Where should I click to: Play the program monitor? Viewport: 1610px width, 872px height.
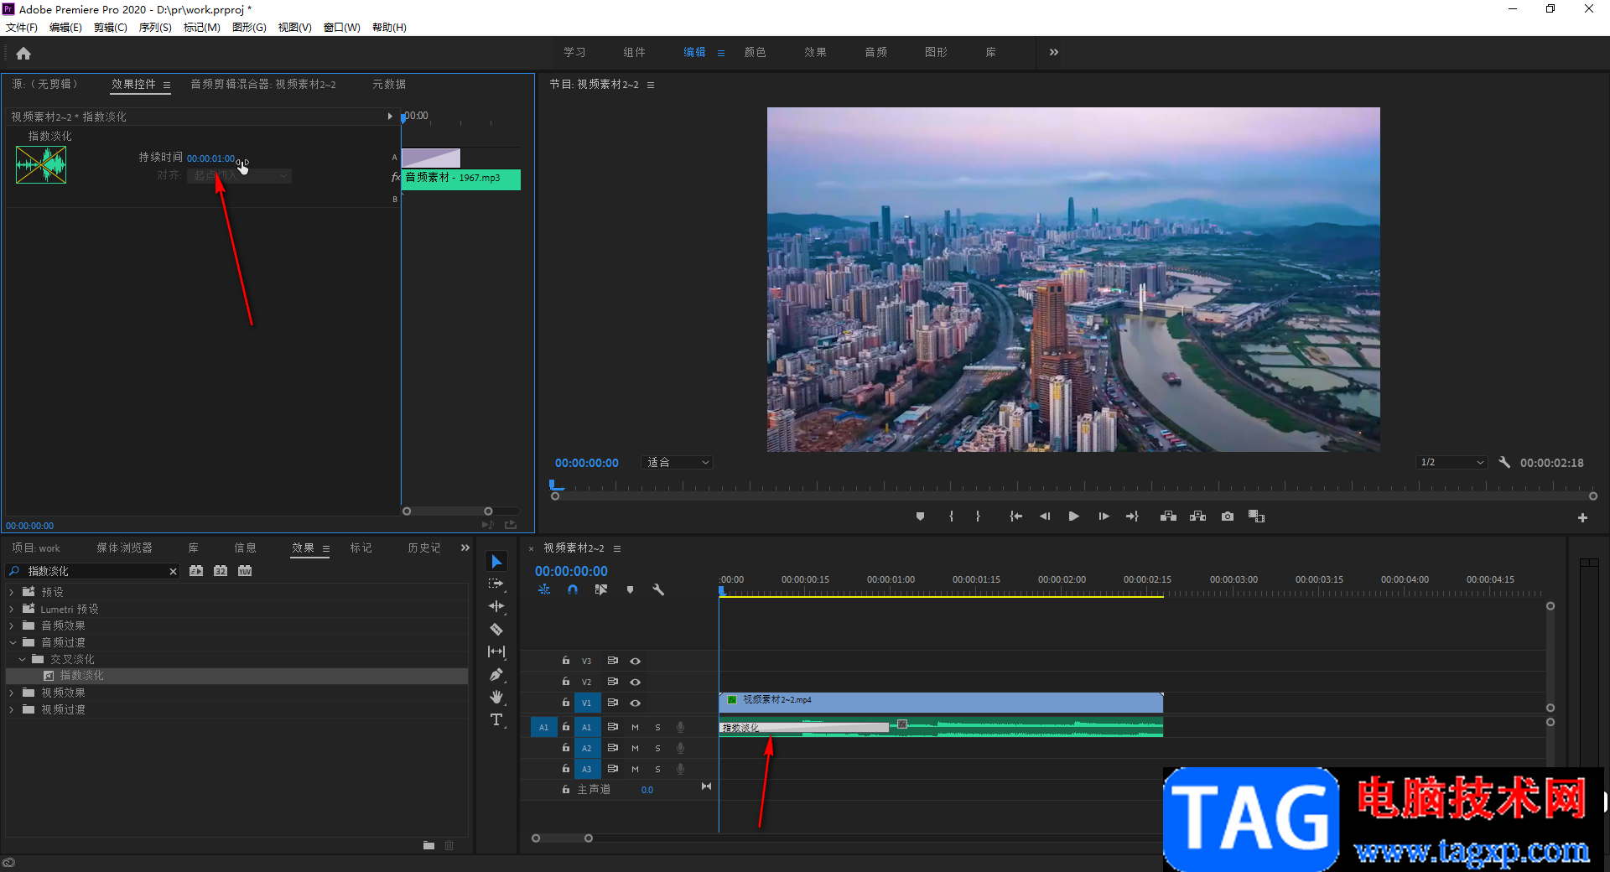(1073, 516)
